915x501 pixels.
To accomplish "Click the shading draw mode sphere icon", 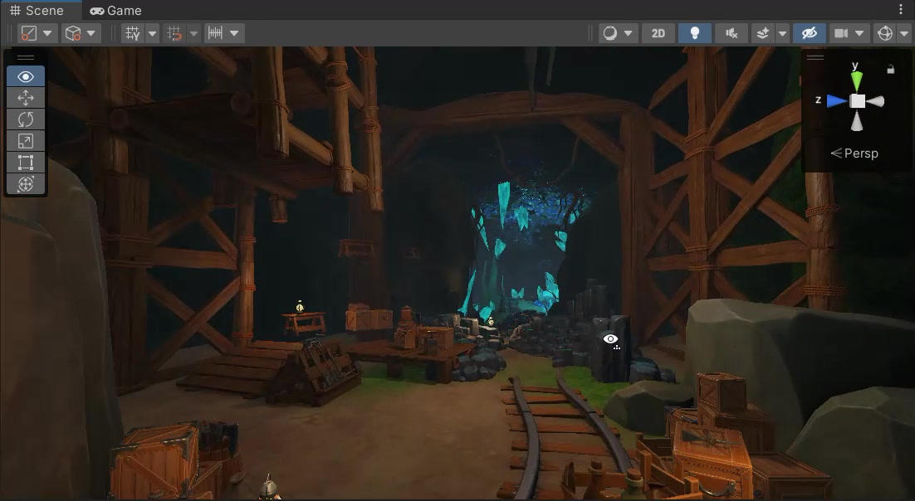I will coord(609,33).
